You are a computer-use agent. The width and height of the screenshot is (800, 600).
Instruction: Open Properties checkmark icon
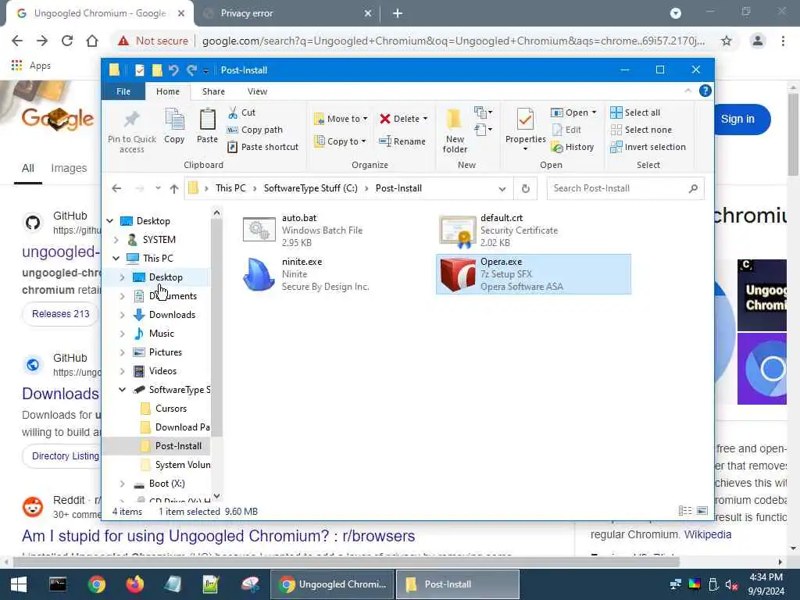pos(525,120)
